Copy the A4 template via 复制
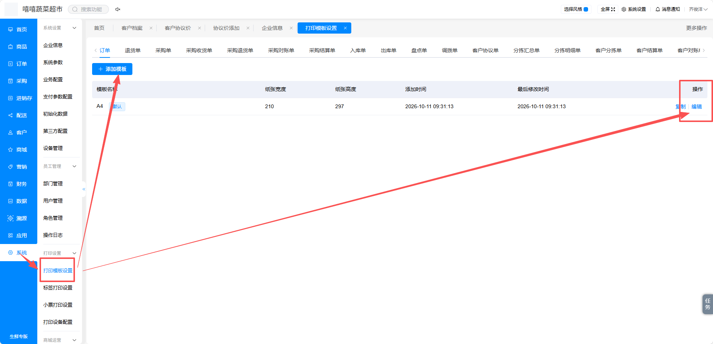 [681, 106]
